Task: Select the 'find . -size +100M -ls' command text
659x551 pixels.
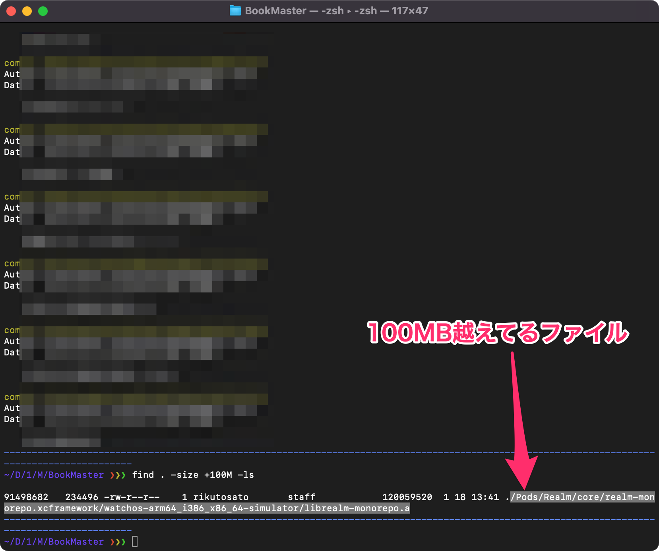Action: pyautogui.click(x=194, y=475)
